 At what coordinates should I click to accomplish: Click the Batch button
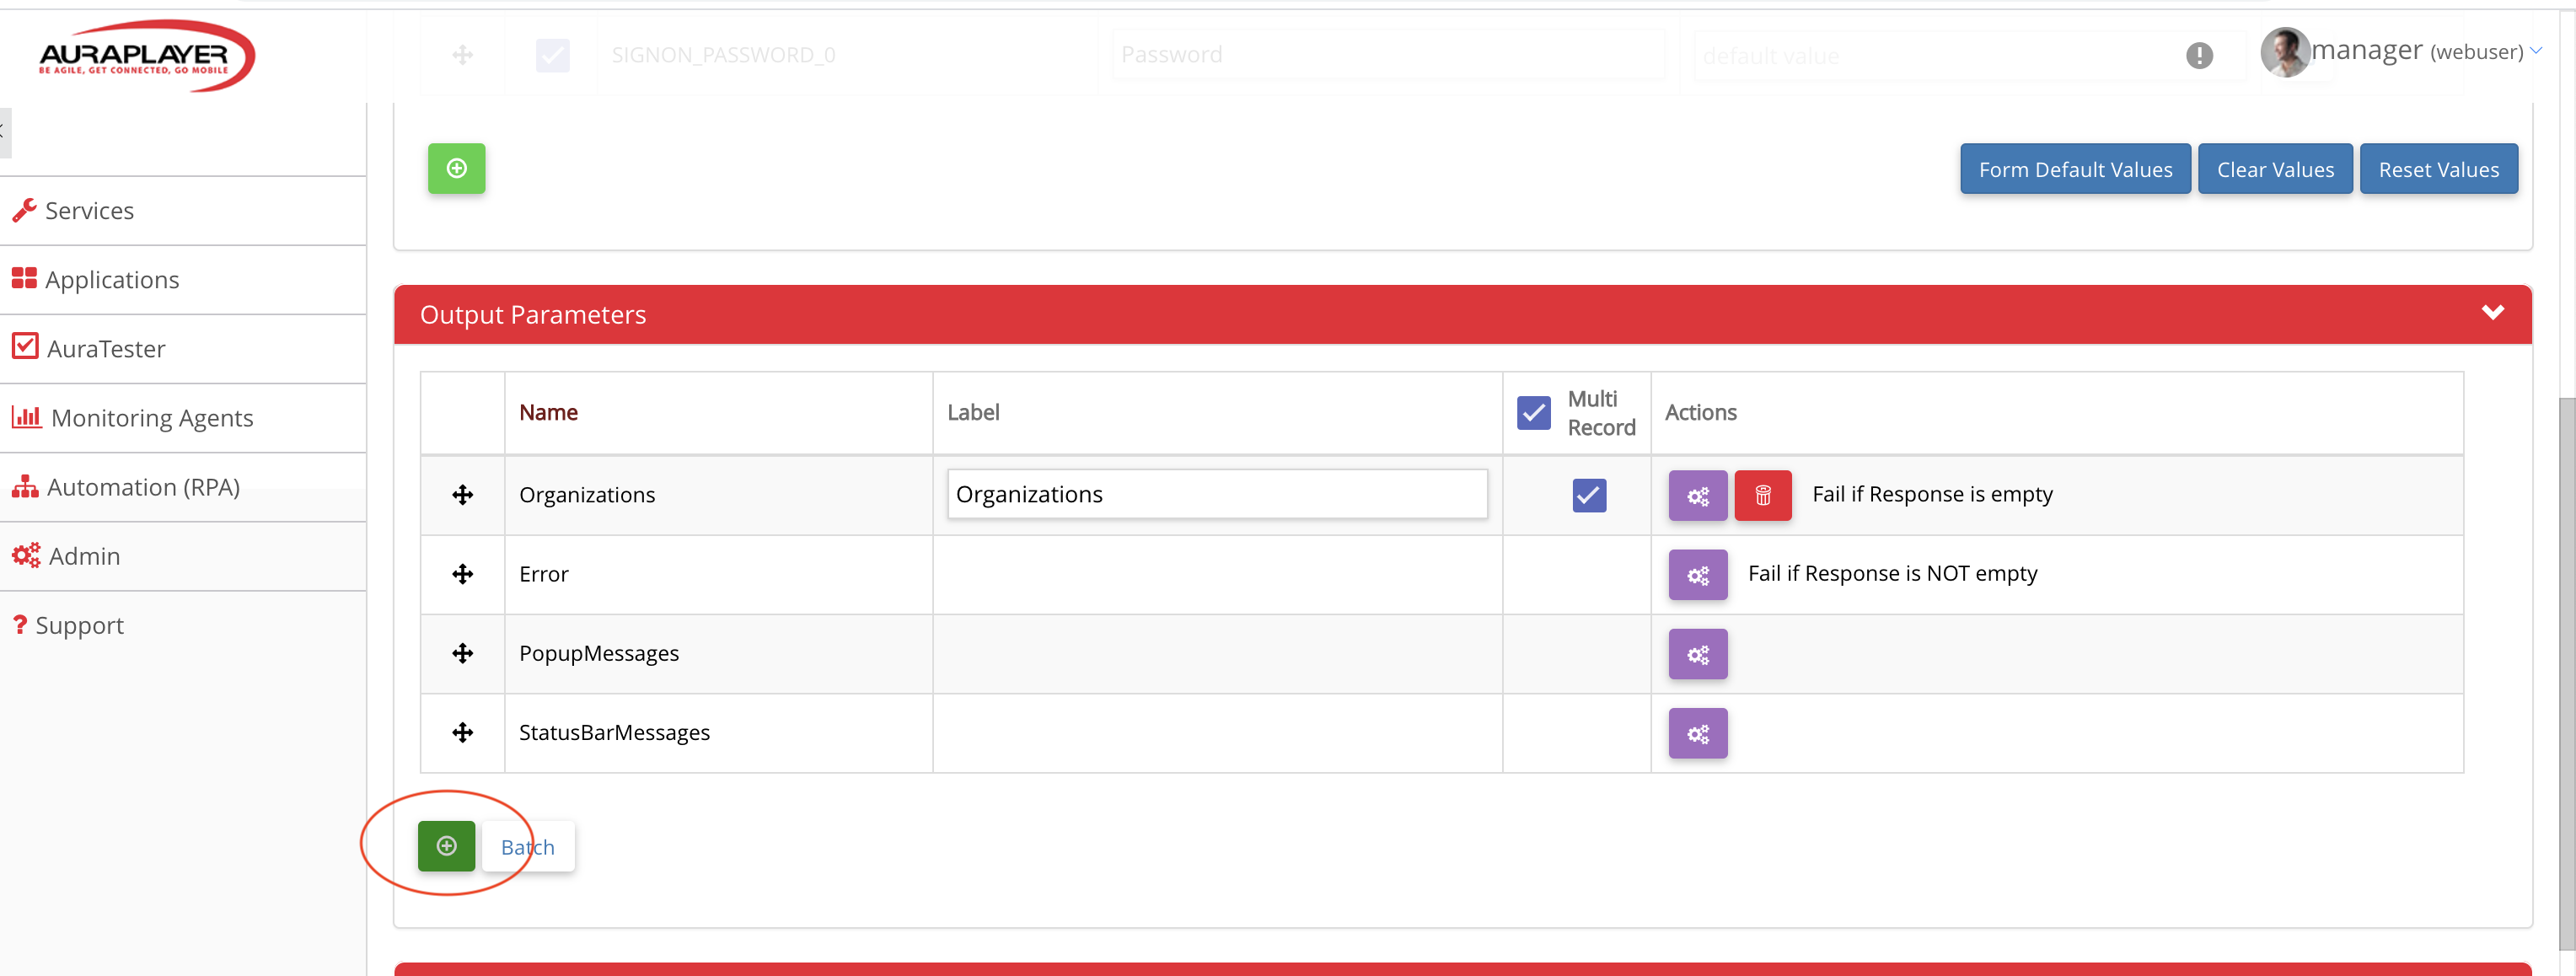pos(528,847)
